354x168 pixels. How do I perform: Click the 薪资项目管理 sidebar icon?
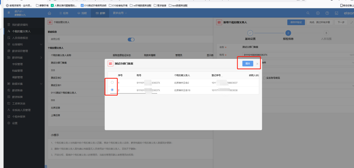(9, 51)
